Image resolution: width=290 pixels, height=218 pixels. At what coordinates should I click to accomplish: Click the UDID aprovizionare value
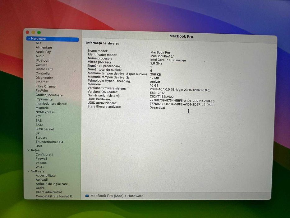[182, 105]
